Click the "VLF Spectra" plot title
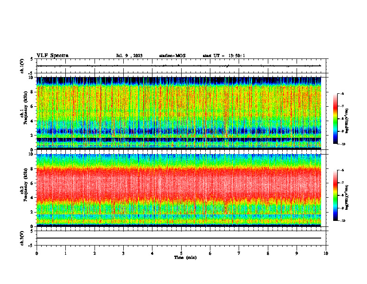The image size is (367, 284). pyautogui.click(x=52, y=56)
